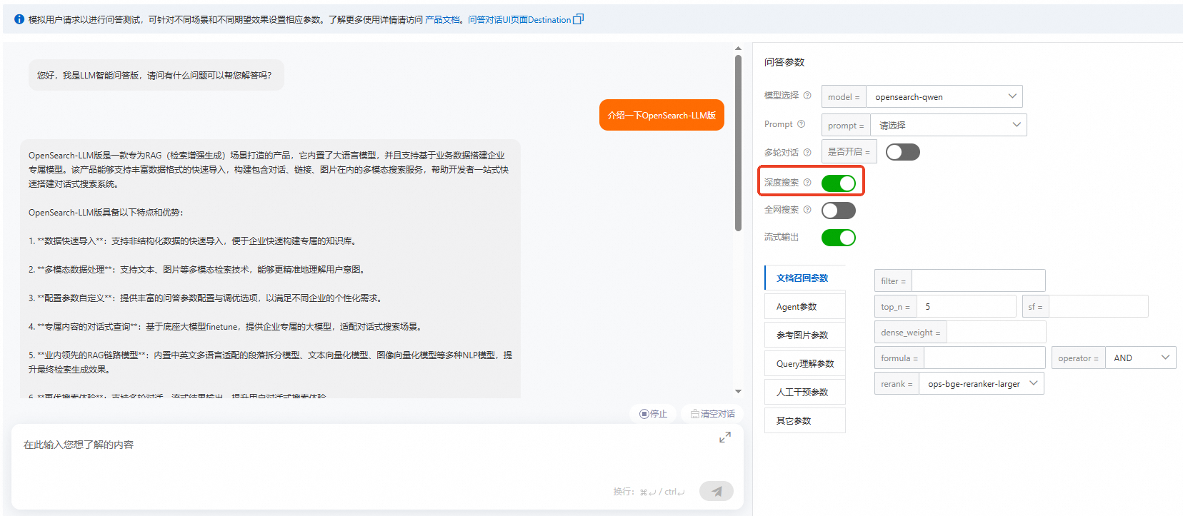The height and width of the screenshot is (516, 1183).
Task: Switch to the 人工干预参数 tab
Action: pos(805,392)
